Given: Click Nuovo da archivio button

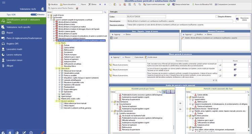Looking at the screenshot, I should coord(68,4).
